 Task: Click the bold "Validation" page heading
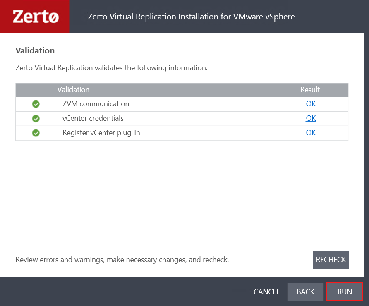[x=35, y=50]
